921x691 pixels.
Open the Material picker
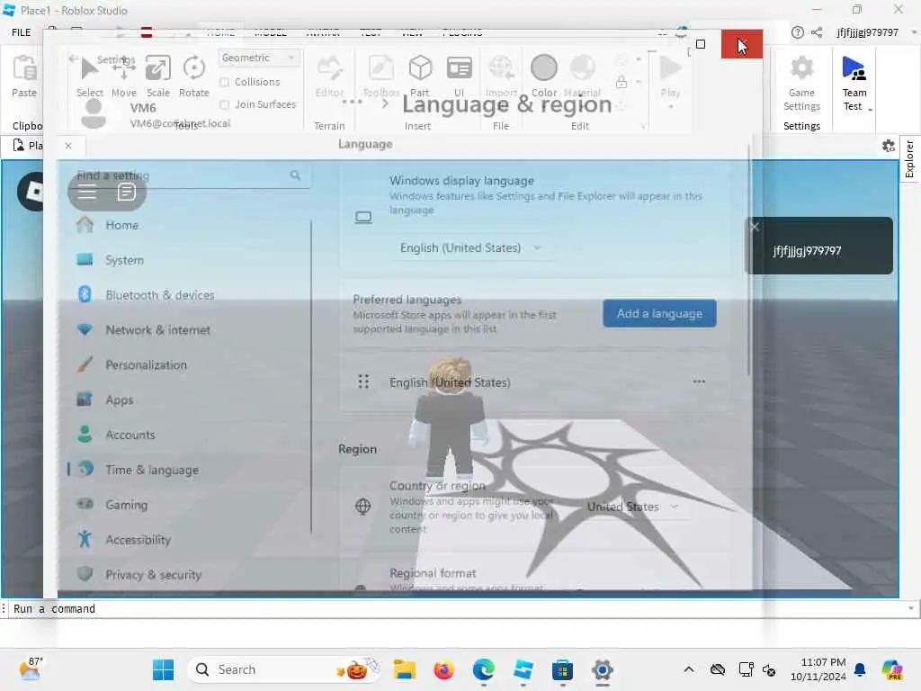point(582,76)
